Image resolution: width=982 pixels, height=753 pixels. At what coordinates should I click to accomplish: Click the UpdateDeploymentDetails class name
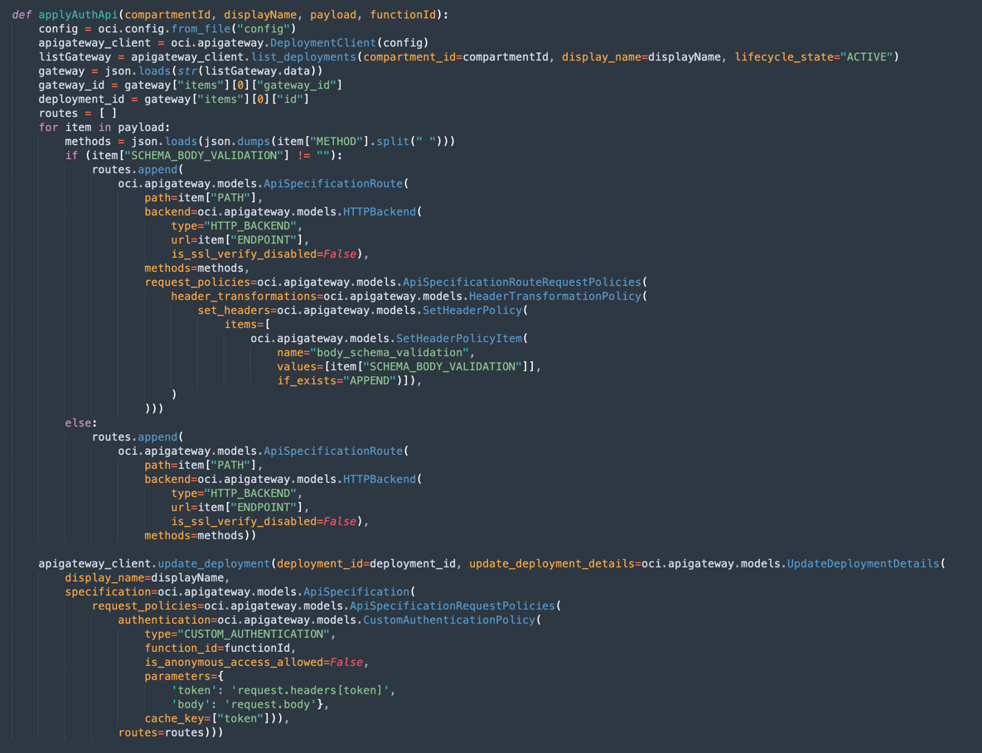click(863, 564)
